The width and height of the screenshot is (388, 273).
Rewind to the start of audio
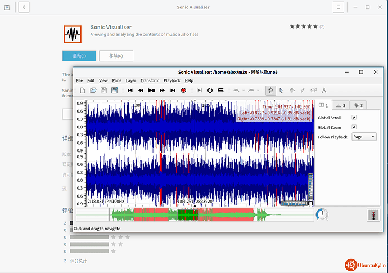point(130,90)
